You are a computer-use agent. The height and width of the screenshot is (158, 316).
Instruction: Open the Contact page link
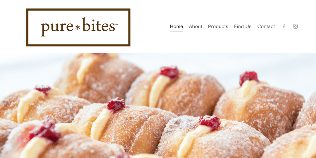coord(266,26)
